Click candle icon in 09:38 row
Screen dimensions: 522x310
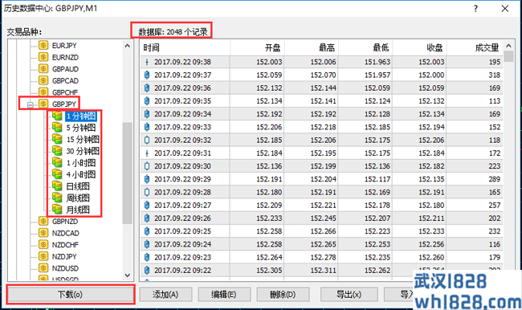[x=147, y=62]
